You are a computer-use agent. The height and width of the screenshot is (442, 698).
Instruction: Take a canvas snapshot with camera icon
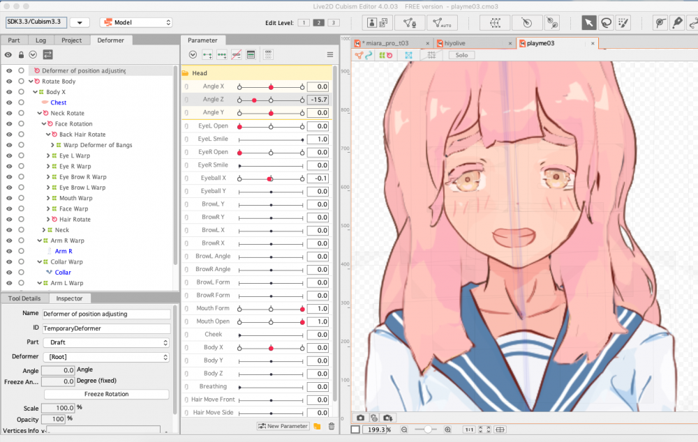pos(360,418)
